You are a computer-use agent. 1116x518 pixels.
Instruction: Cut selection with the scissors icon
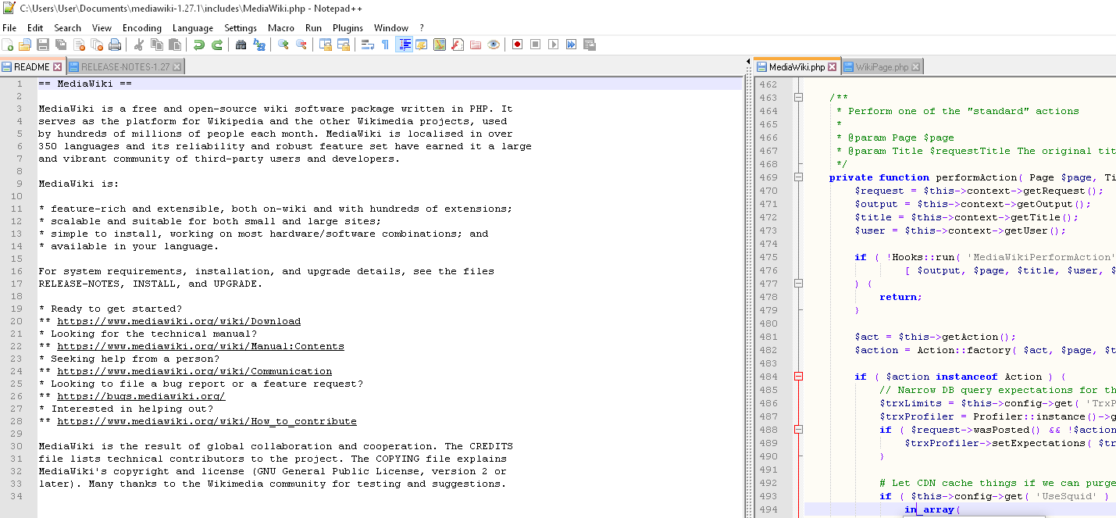point(138,45)
